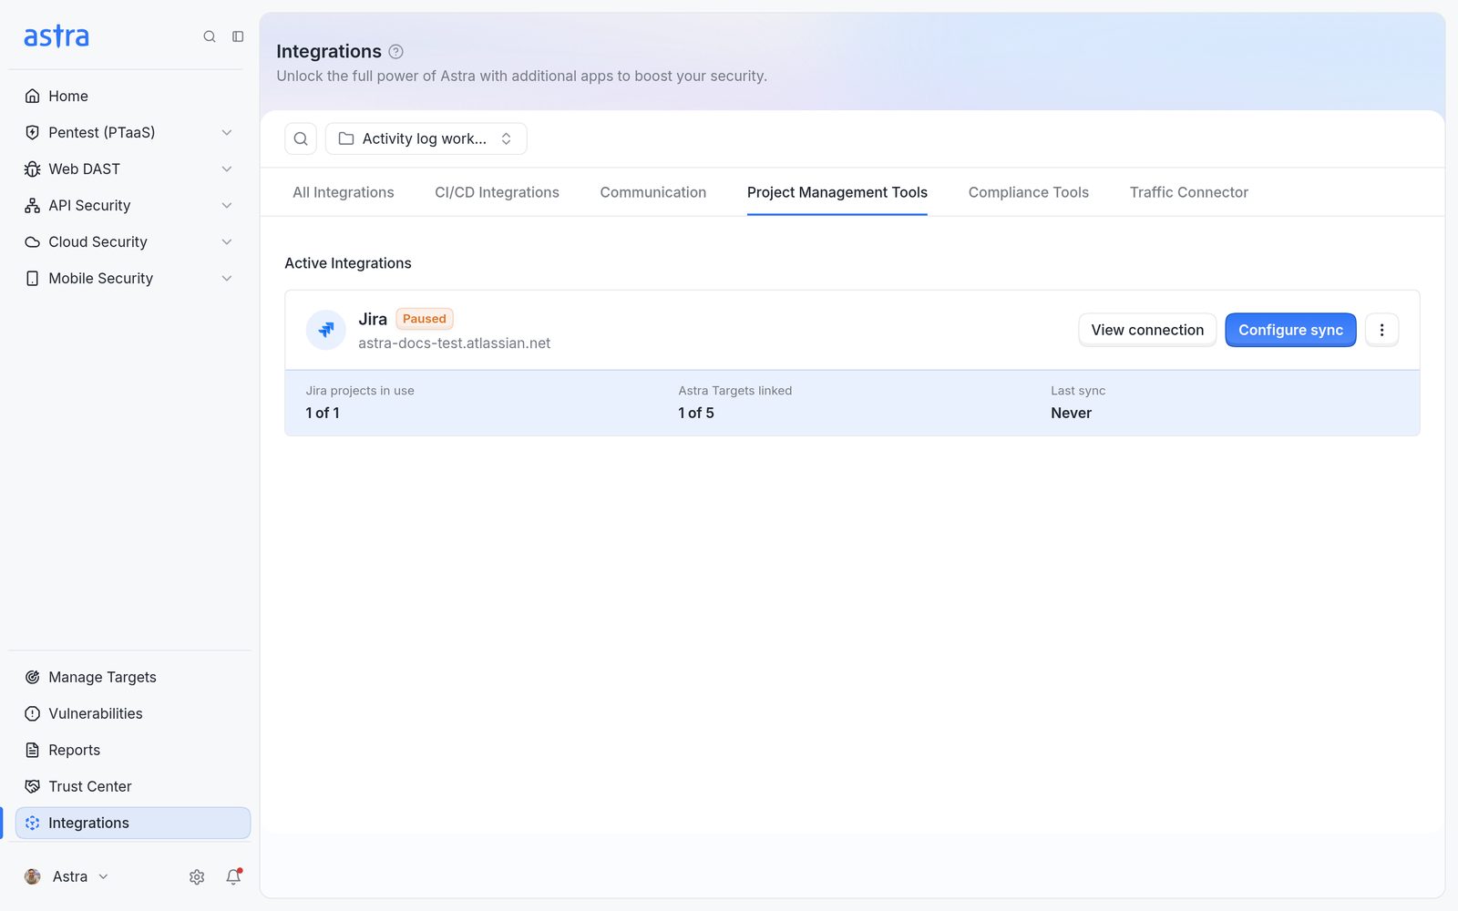Open the Activity log workspace dropdown

tap(426, 138)
